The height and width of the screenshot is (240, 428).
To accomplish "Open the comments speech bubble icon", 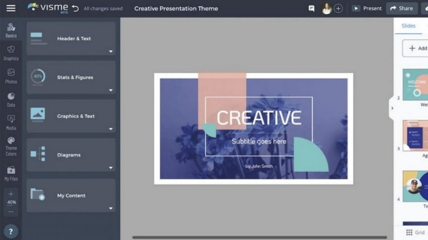I will tap(311, 9).
